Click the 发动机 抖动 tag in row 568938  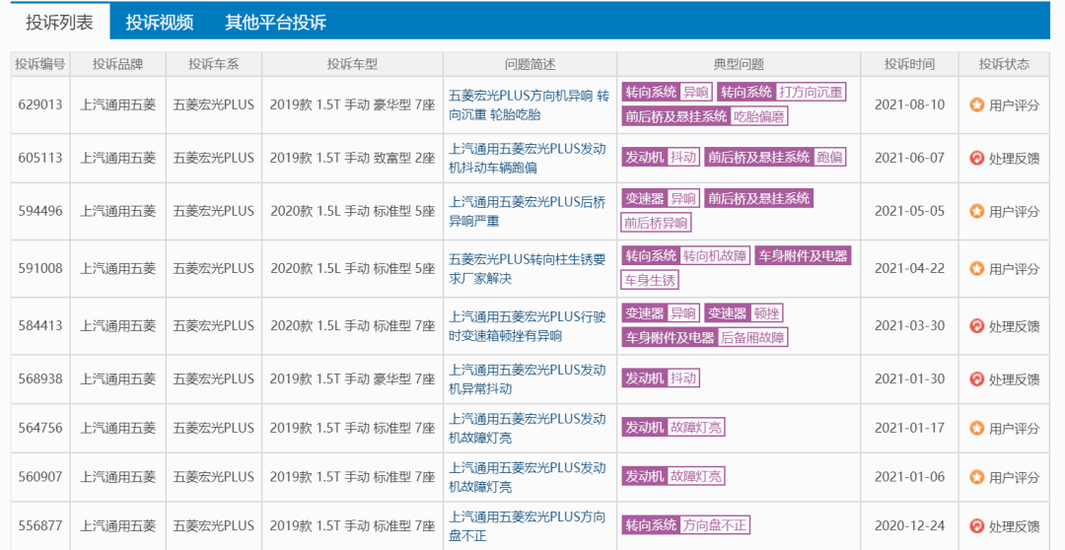pyautogui.click(x=660, y=378)
